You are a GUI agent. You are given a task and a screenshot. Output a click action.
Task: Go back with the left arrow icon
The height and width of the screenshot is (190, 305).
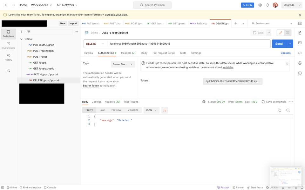(x=6, y=5)
